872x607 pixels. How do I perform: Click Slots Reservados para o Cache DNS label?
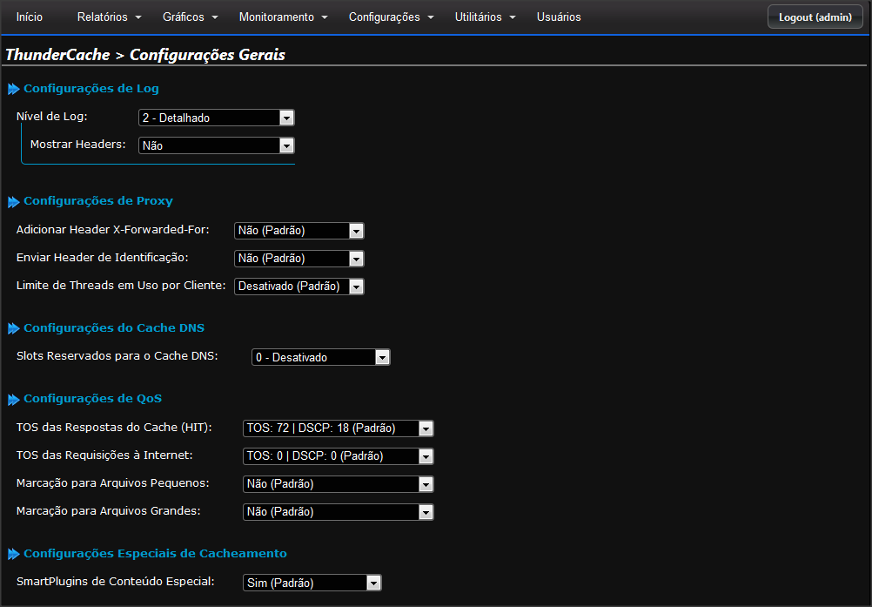coord(117,355)
